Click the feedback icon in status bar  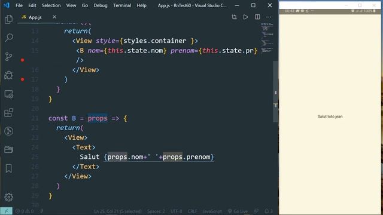[256, 211]
